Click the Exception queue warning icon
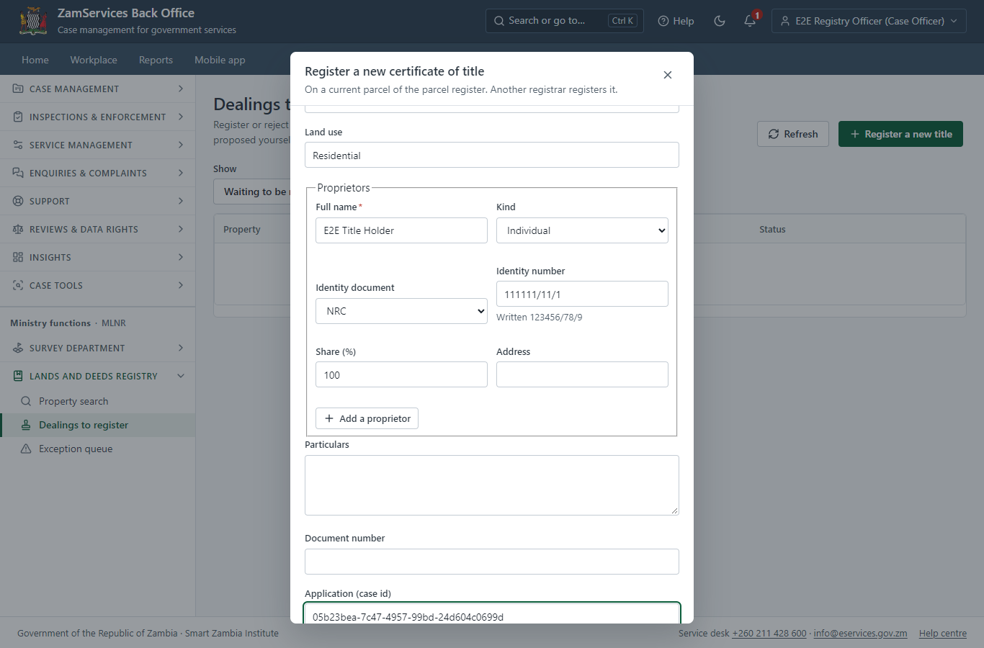The height and width of the screenshot is (648, 984). coord(26,449)
